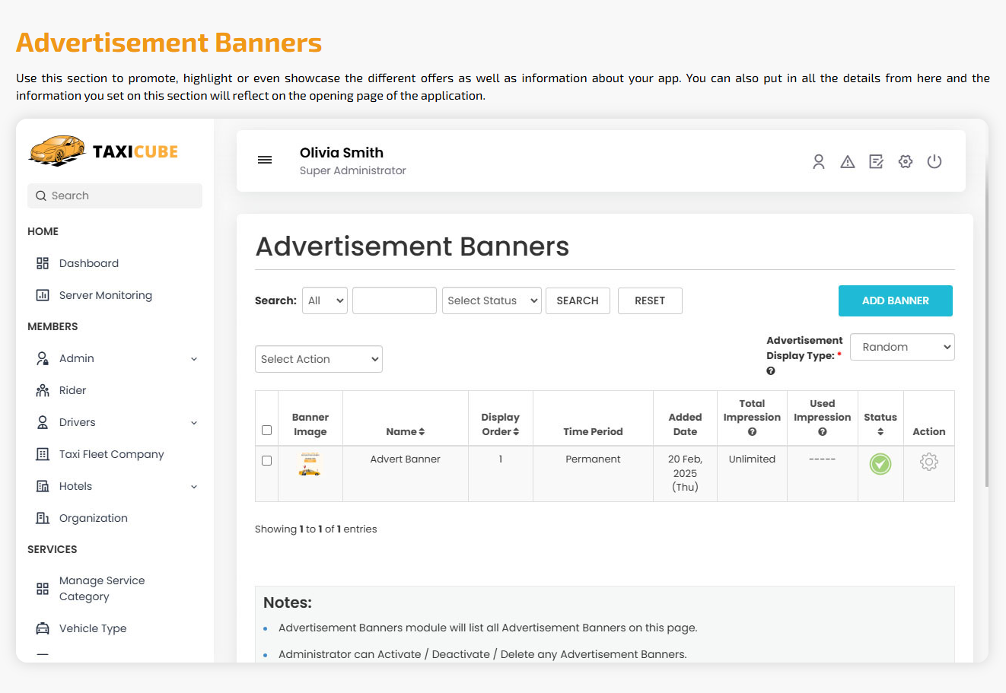Click the Vehicle Type car icon
The image size is (1006, 693).
pos(43,628)
